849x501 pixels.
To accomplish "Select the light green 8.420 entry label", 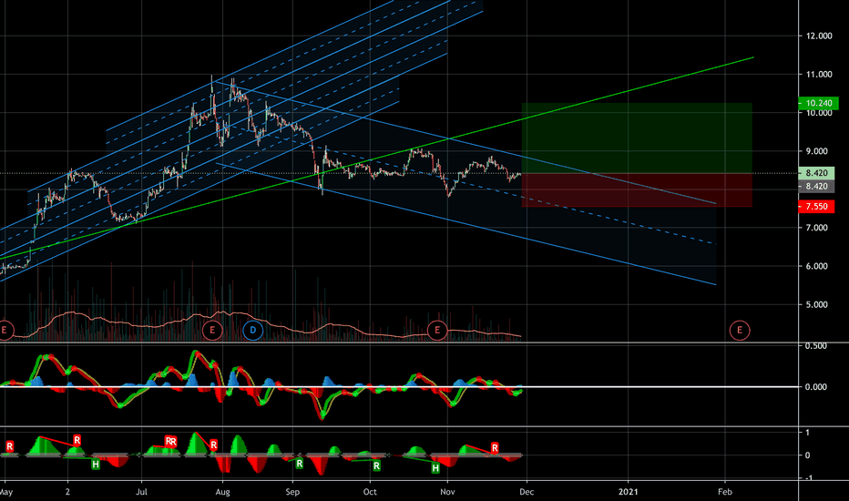I will (816, 173).
